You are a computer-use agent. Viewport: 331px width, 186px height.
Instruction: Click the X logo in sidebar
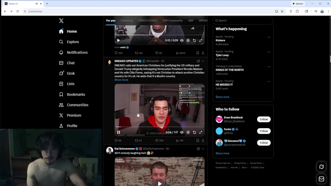[61, 21]
